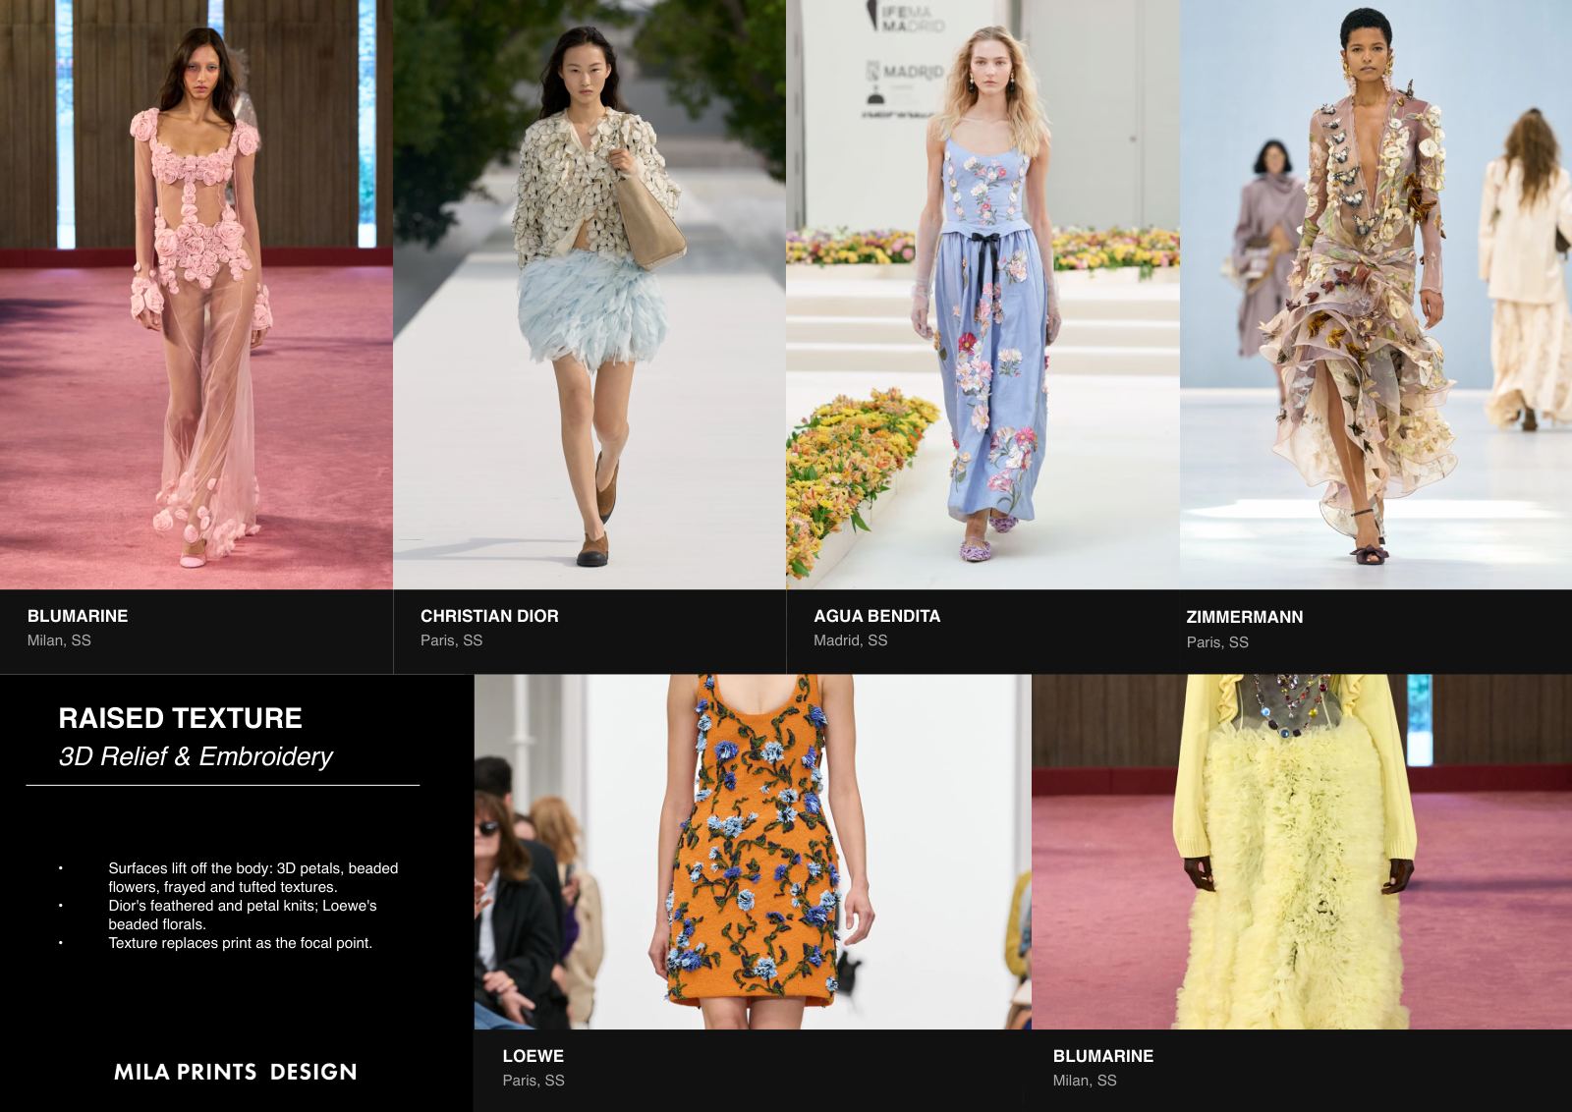
Task: Click the CHRISTIAN DIOR caption
Action: pyautogui.click(x=489, y=616)
